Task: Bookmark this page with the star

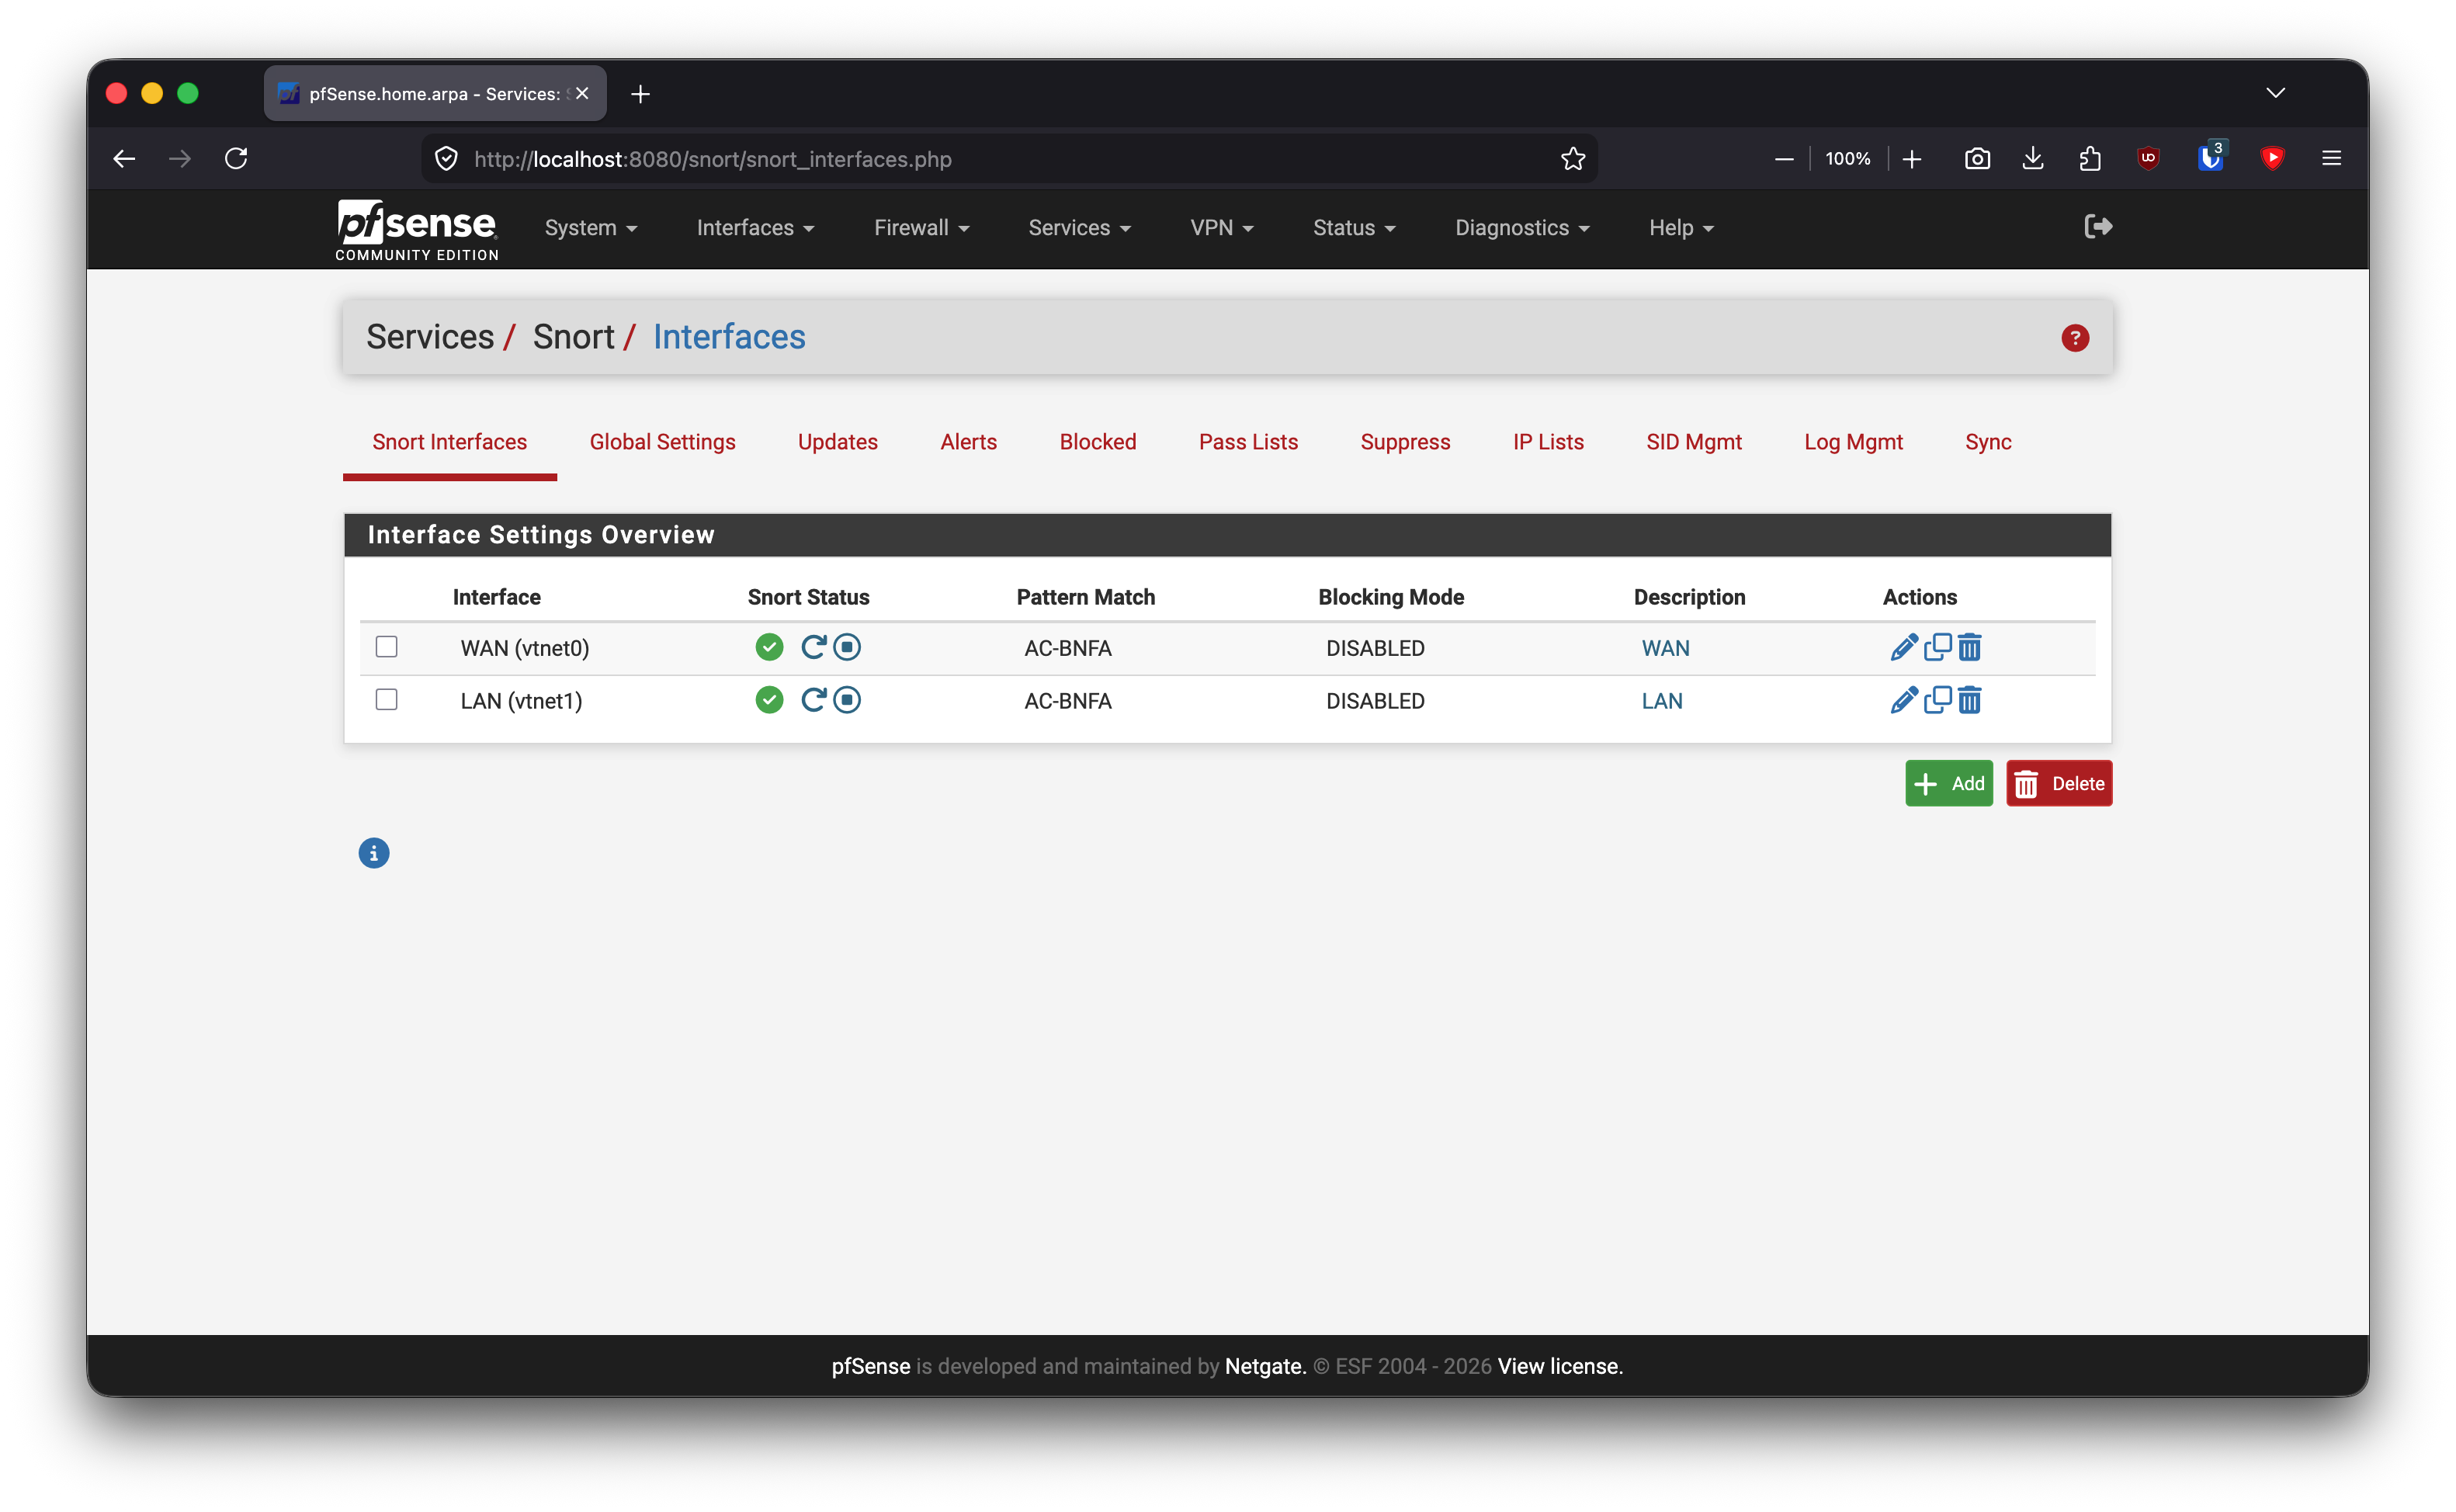Action: [x=1572, y=159]
